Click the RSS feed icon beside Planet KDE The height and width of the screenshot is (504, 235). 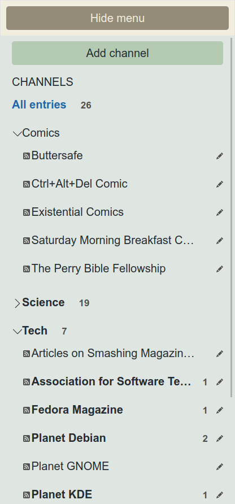point(27,495)
